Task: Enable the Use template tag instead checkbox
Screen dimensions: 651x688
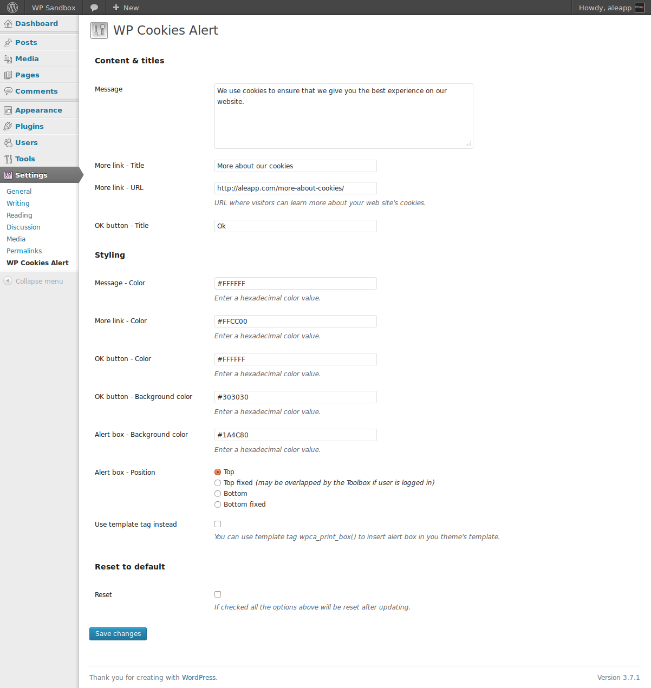Action: click(x=218, y=524)
